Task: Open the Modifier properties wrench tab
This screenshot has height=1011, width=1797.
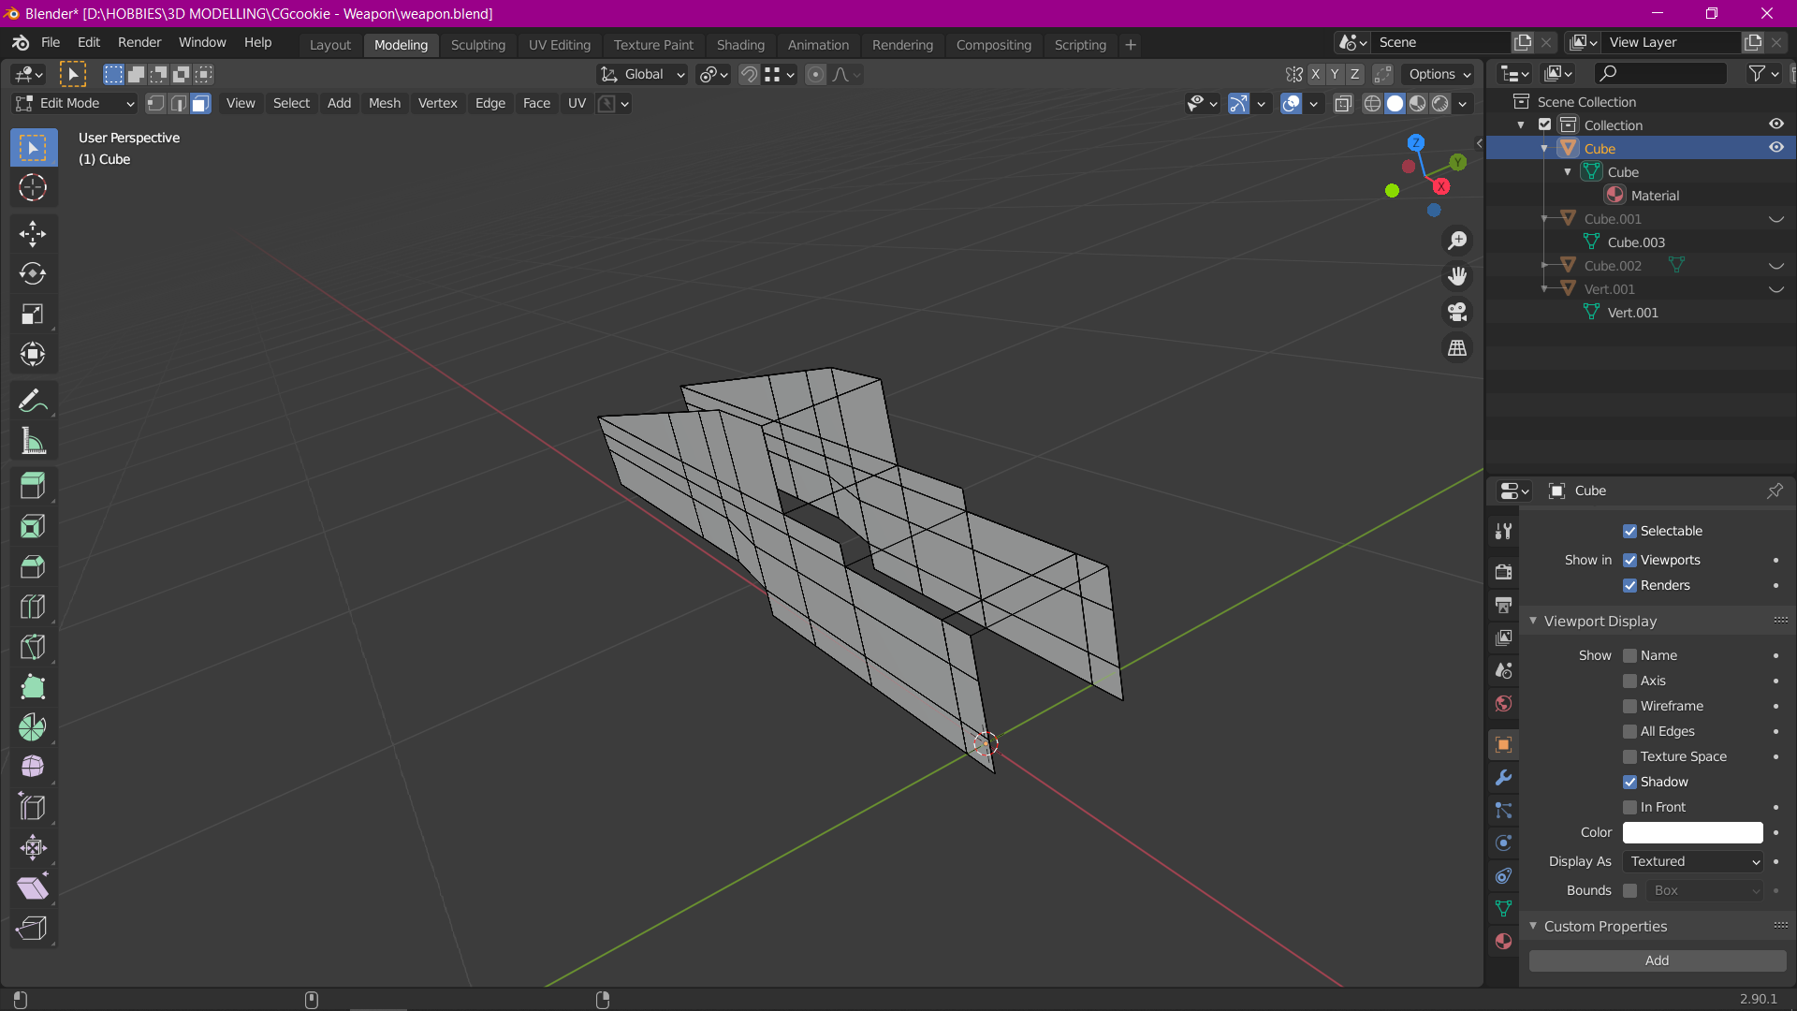Action: tap(1503, 778)
